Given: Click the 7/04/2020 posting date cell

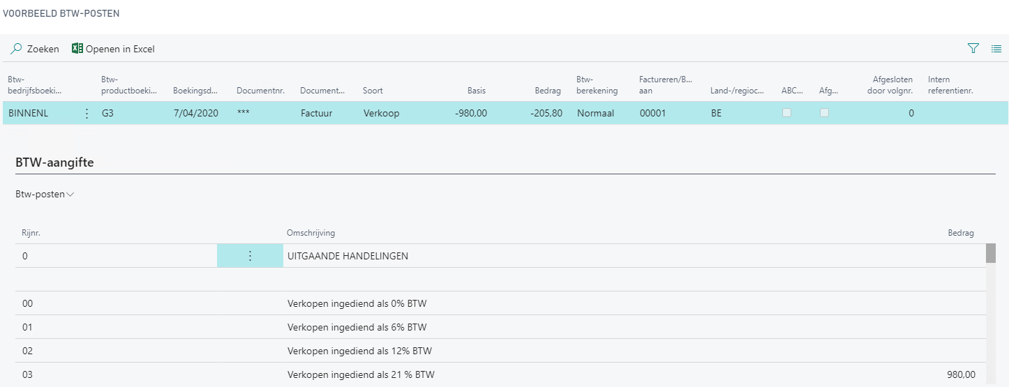Looking at the screenshot, I should coord(195,114).
